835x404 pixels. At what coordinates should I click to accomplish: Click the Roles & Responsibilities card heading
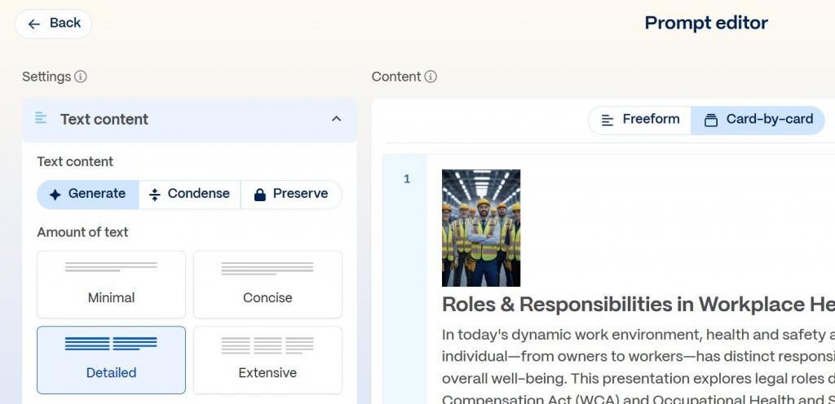point(638,305)
